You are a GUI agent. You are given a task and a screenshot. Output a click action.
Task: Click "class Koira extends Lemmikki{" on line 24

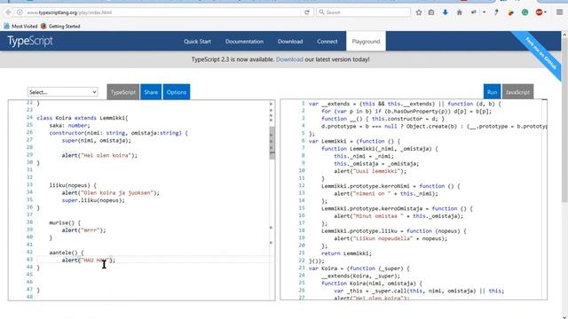(x=83, y=118)
